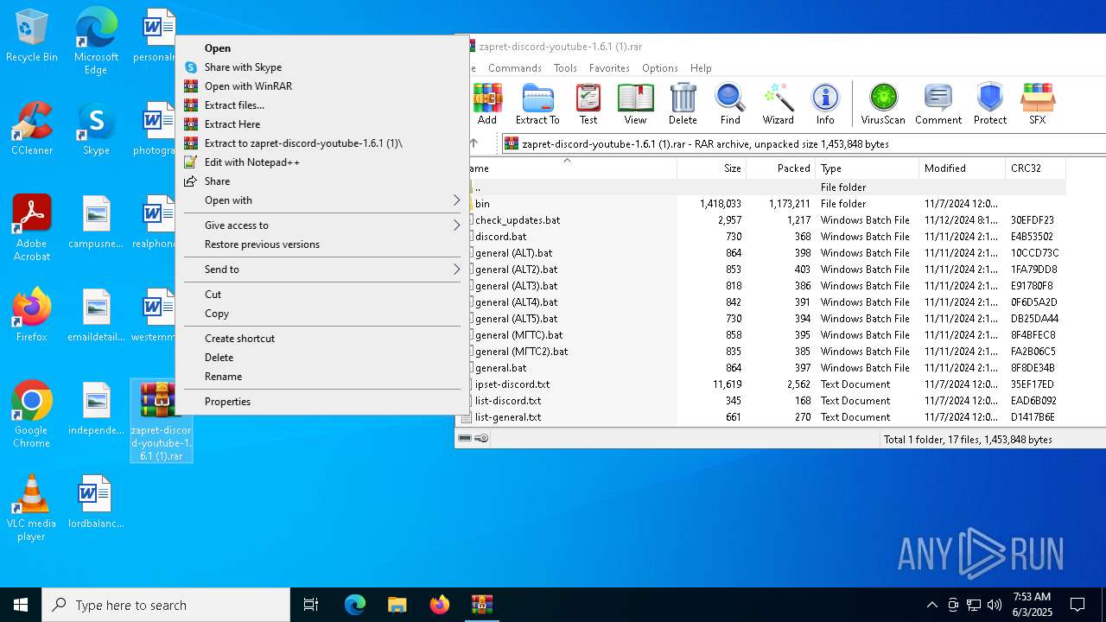Screen dimensions: 1106x622
Task: Open the notification center icon
Action: tap(1077, 605)
